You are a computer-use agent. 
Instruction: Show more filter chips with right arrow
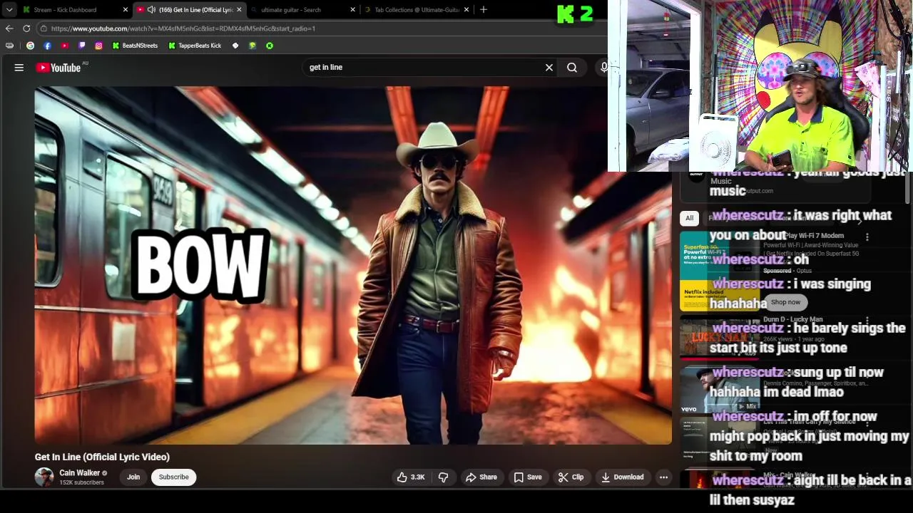pyautogui.click(x=860, y=222)
